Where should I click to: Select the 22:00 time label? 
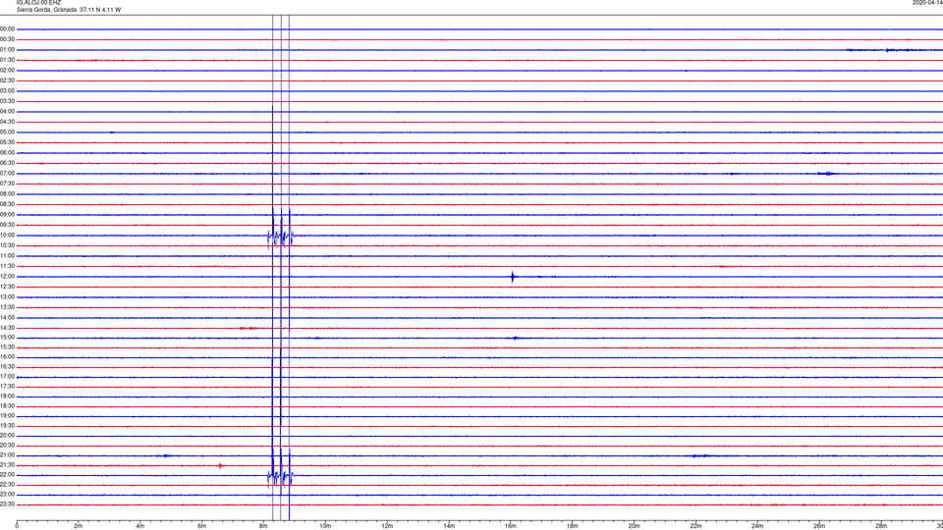(7, 475)
